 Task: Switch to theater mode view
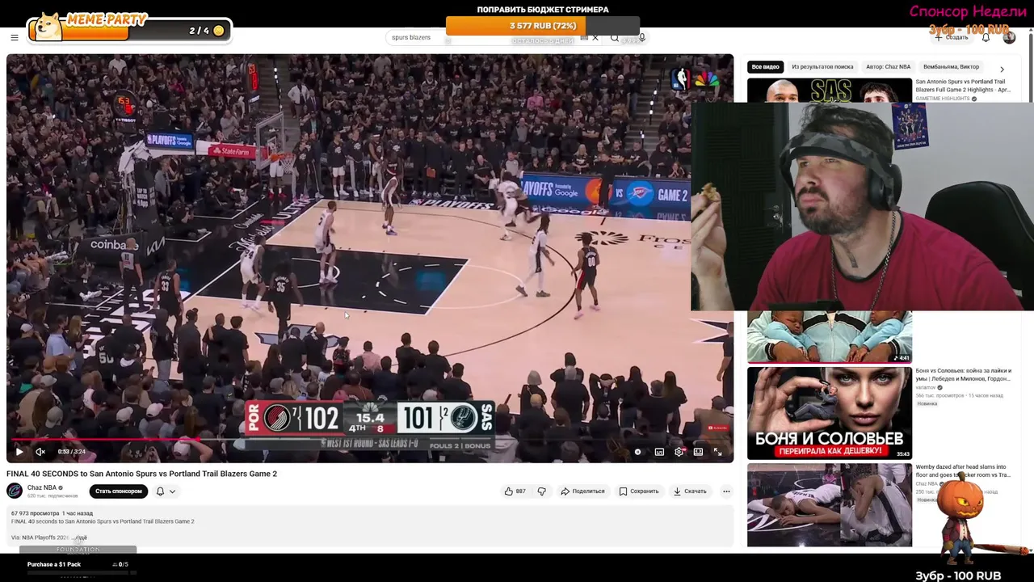(698, 452)
